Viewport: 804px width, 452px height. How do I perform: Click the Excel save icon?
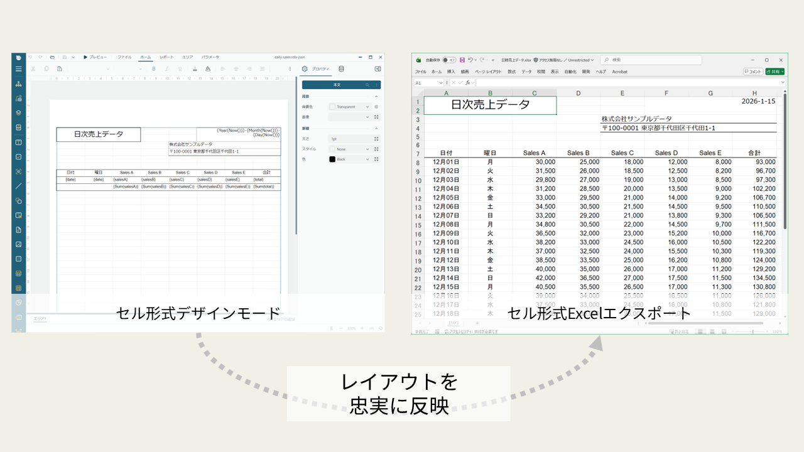462,60
